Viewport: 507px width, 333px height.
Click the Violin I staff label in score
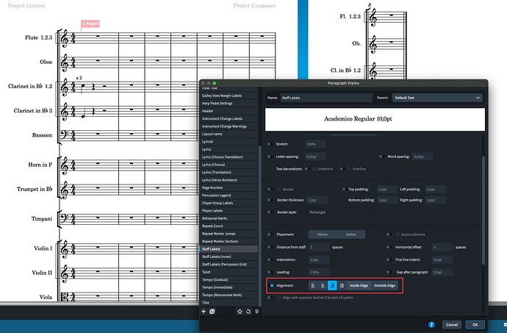click(x=43, y=248)
